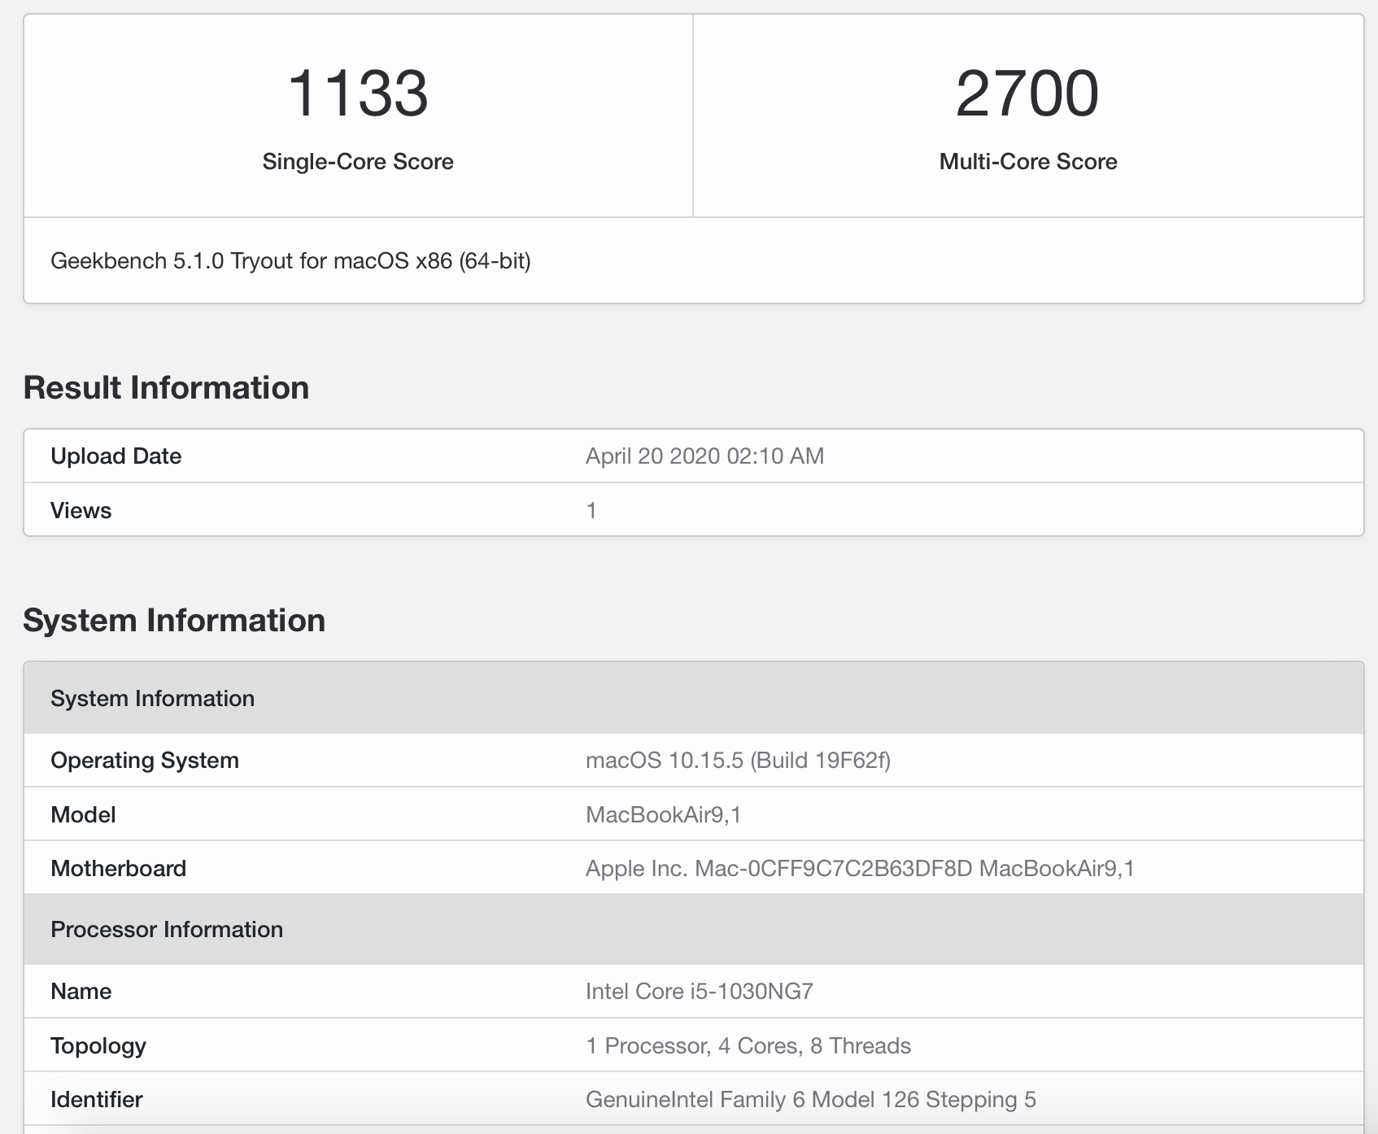Click the Motherboard row label
The height and width of the screenshot is (1134, 1378).
pyautogui.click(x=118, y=869)
